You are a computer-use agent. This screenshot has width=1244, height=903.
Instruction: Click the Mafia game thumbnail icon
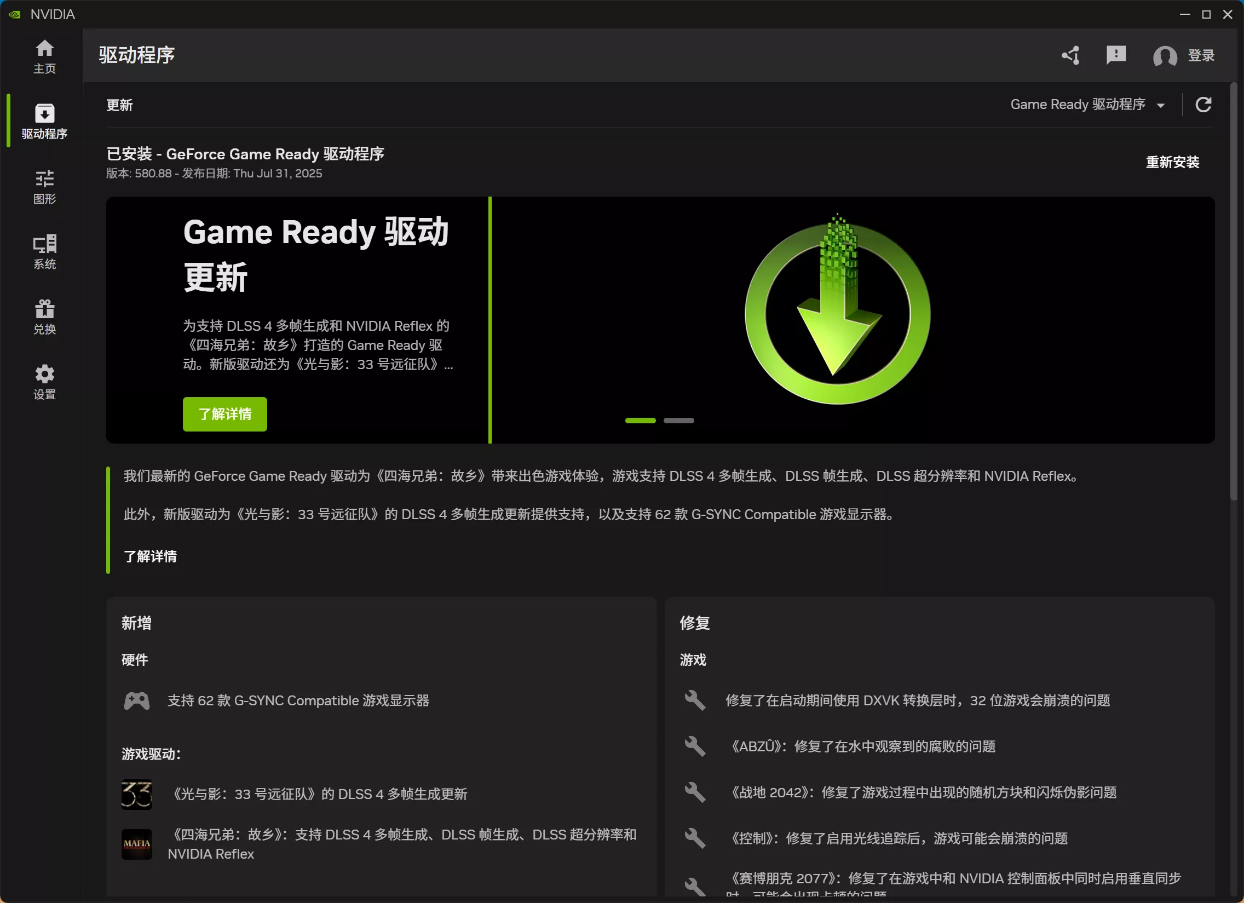[x=136, y=844]
